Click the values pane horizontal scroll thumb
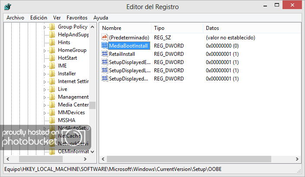The width and height of the screenshot is (305, 177). coord(189,159)
